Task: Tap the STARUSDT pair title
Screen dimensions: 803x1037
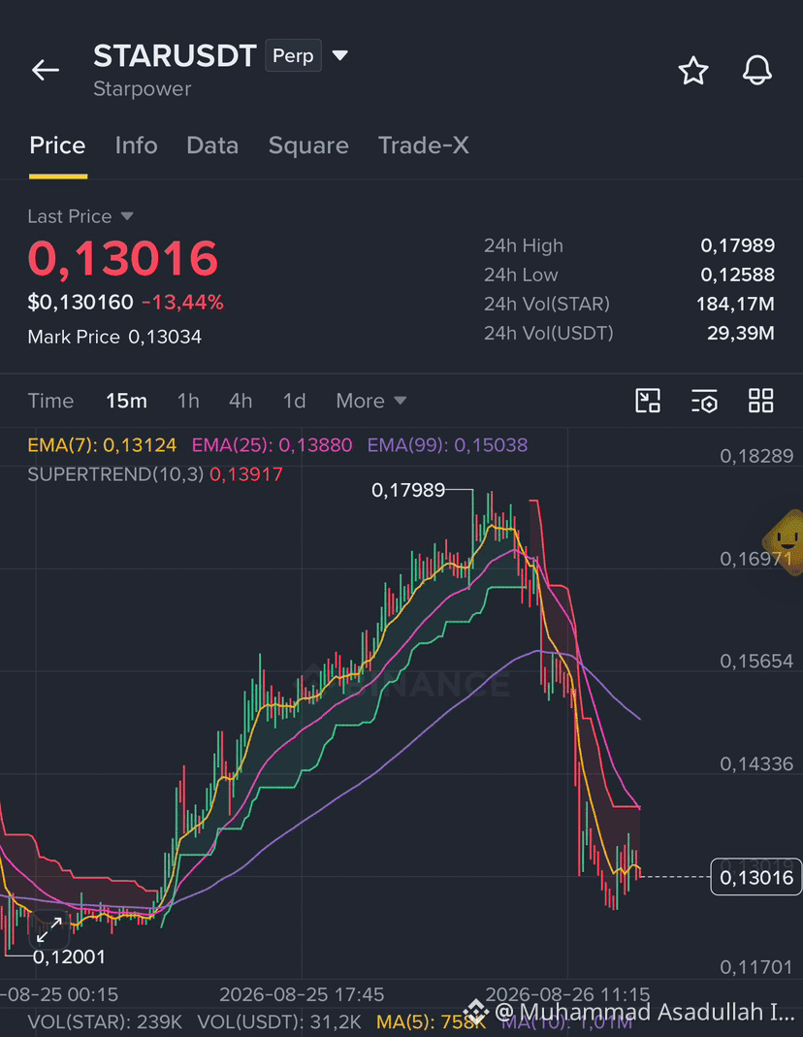Action: (x=175, y=55)
